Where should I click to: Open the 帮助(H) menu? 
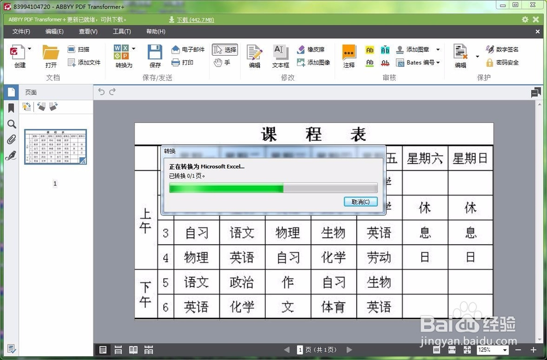[x=155, y=31]
